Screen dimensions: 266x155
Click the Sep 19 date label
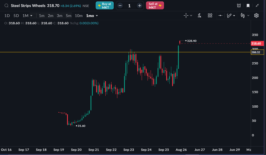[x=59, y=150]
